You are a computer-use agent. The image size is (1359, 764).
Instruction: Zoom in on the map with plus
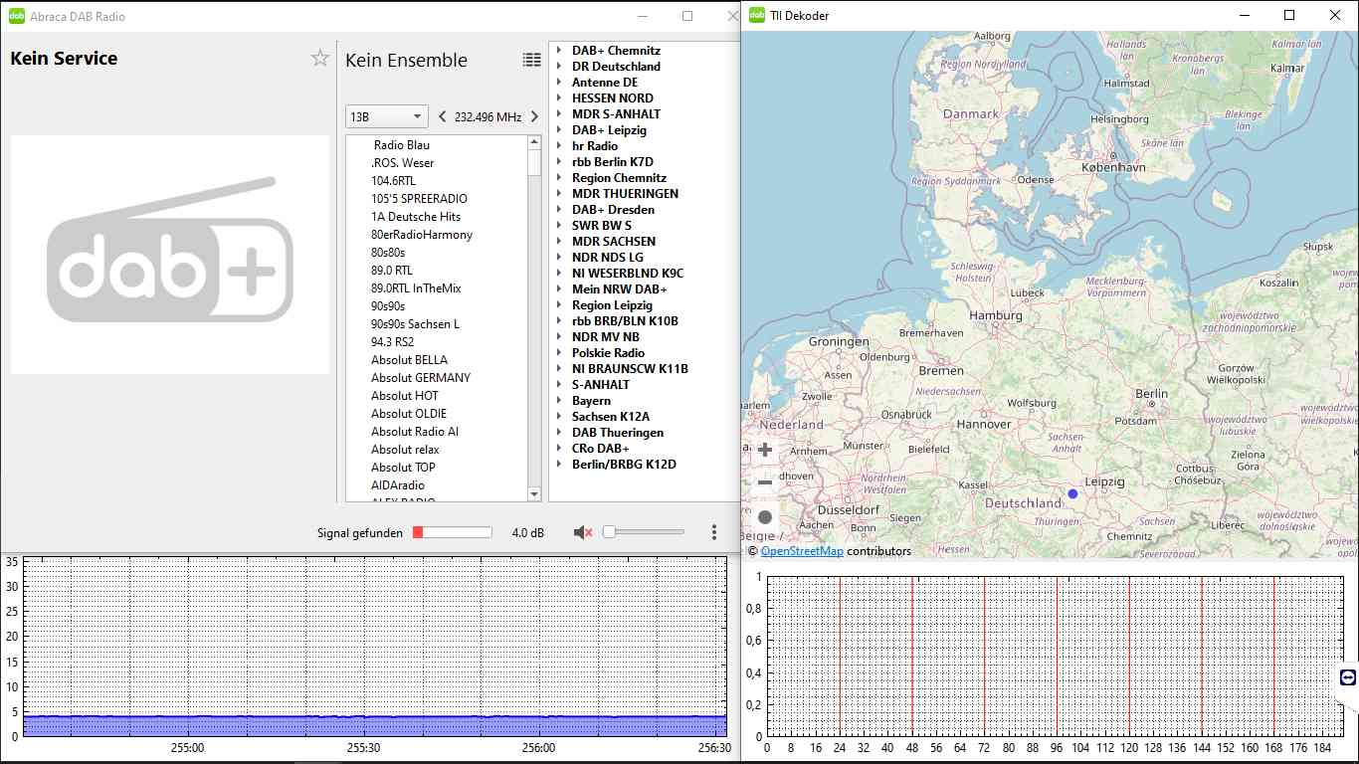click(765, 450)
